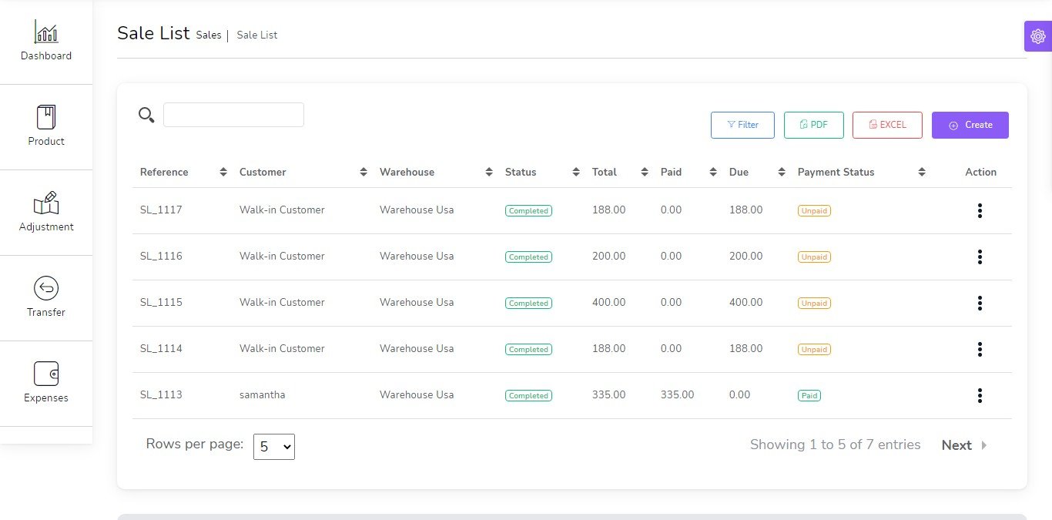Open action menu for SL_1117
This screenshot has height=520, width=1052.
coord(980,210)
